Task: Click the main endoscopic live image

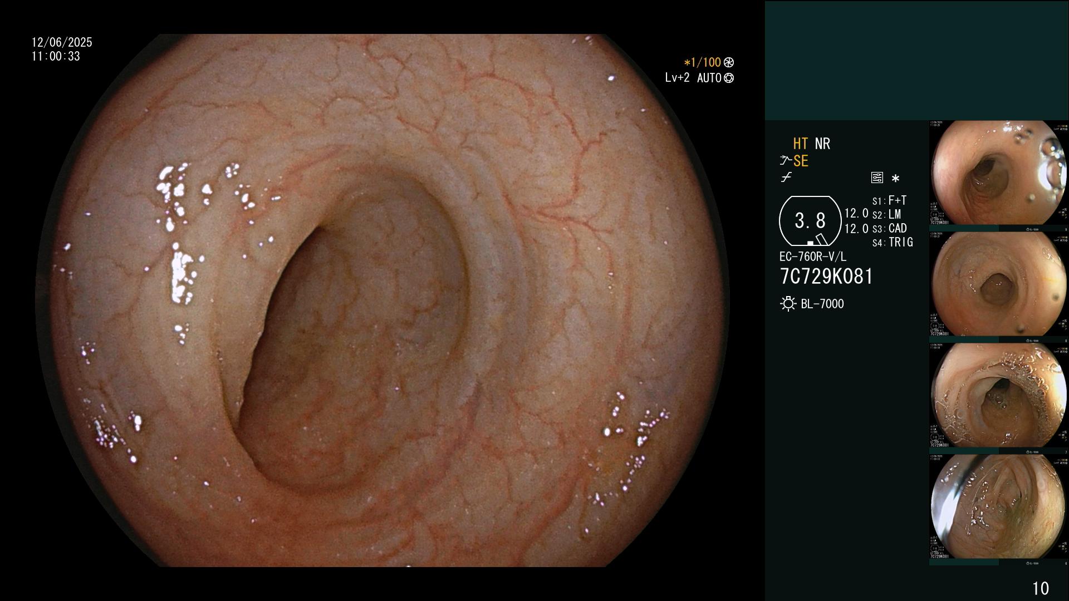Action: 383,300
